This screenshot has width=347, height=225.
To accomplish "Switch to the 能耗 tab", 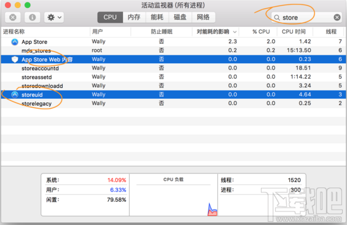I will click(157, 17).
